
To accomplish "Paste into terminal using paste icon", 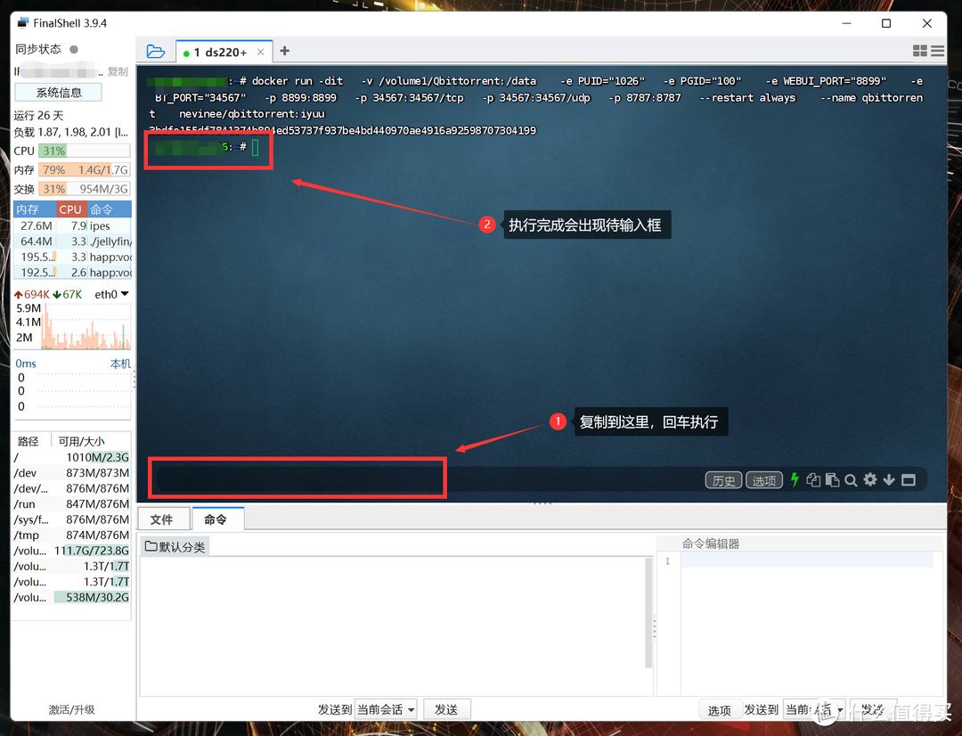I will point(832,480).
